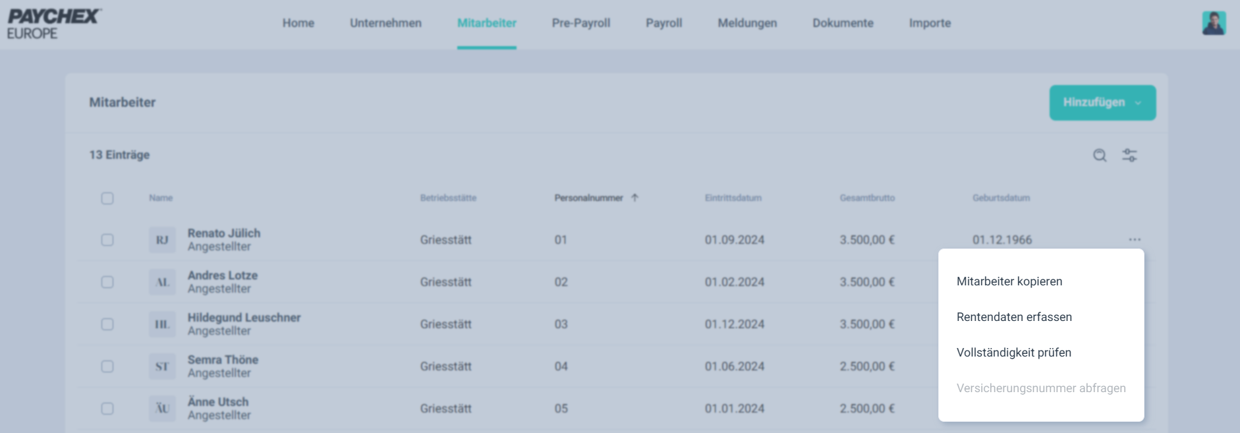Go to the Dokumente tab
This screenshot has width=1240, height=433.
[x=843, y=23]
